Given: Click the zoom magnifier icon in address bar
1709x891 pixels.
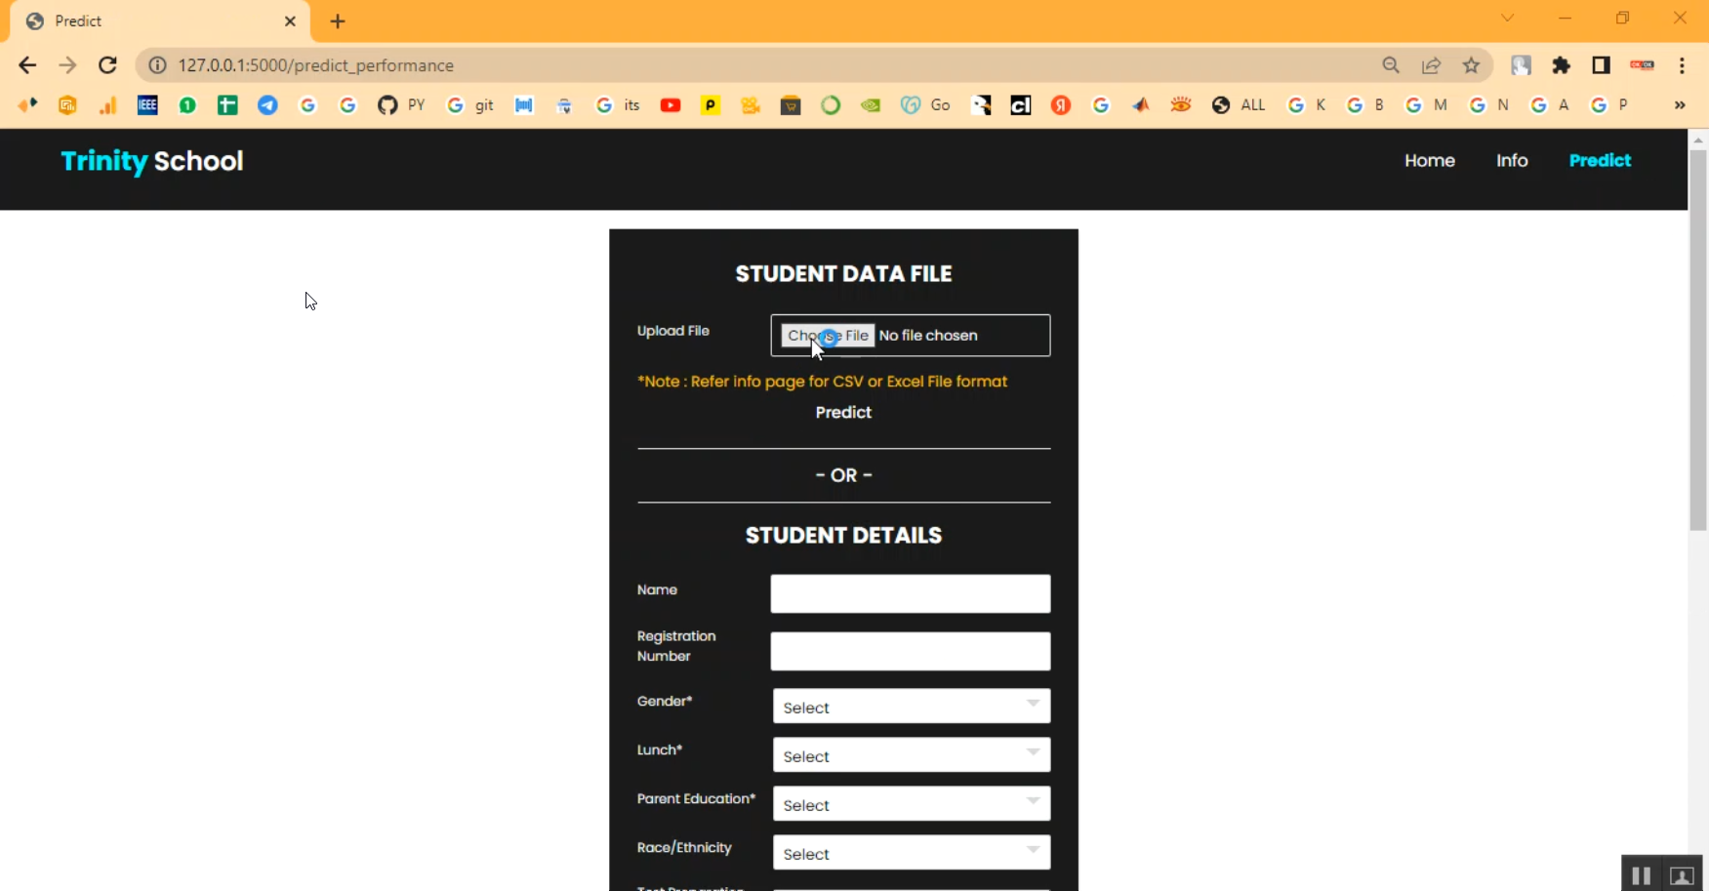Looking at the screenshot, I should coord(1391,65).
